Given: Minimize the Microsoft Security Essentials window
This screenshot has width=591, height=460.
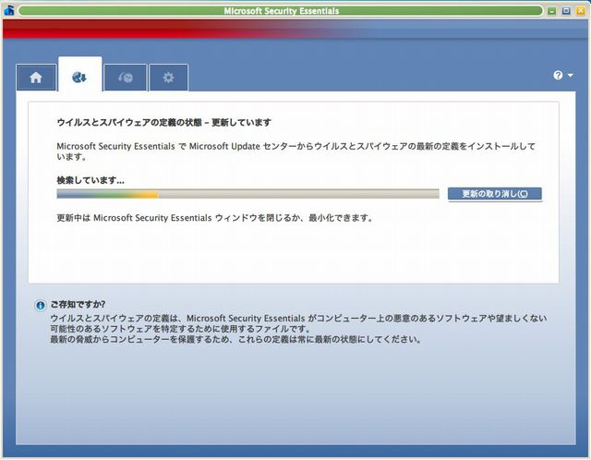Looking at the screenshot, I should (x=552, y=11).
